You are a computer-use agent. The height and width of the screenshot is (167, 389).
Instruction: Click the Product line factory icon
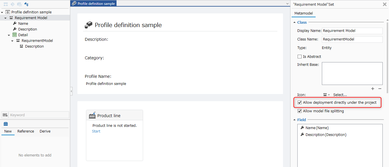[x=92, y=115]
